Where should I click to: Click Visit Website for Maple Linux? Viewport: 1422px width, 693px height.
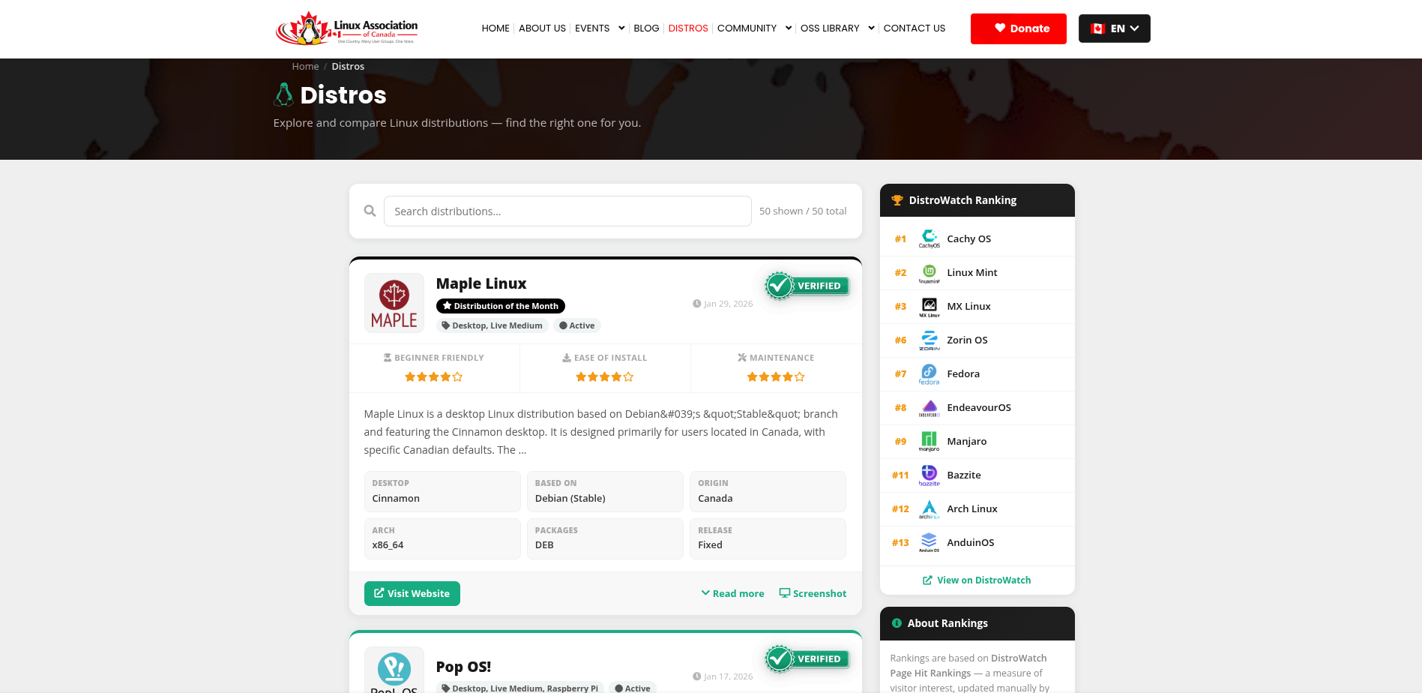coord(412,593)
